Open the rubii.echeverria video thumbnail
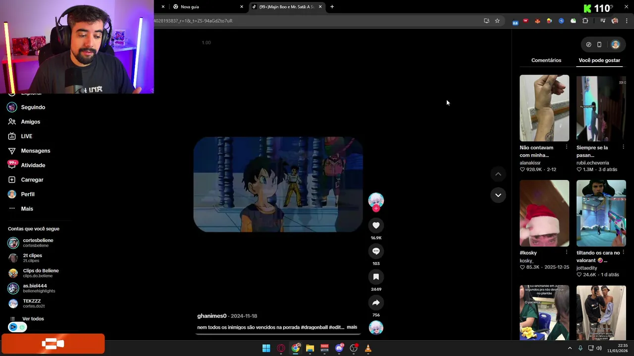634x356 pixels. tap(601, 108)
